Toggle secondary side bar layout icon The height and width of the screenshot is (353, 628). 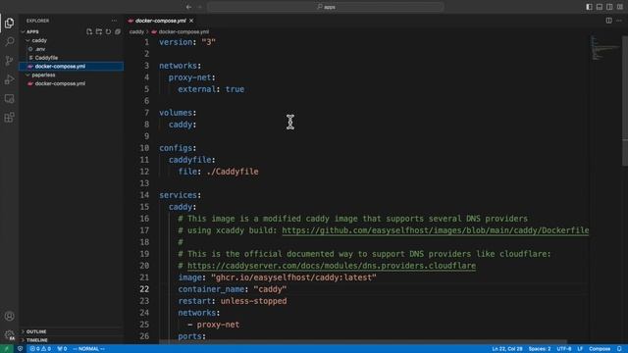coord(609,7)
